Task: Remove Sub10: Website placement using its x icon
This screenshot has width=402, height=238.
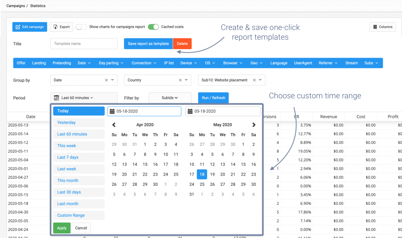Action: pyautogui.click(x=254, y=80)
